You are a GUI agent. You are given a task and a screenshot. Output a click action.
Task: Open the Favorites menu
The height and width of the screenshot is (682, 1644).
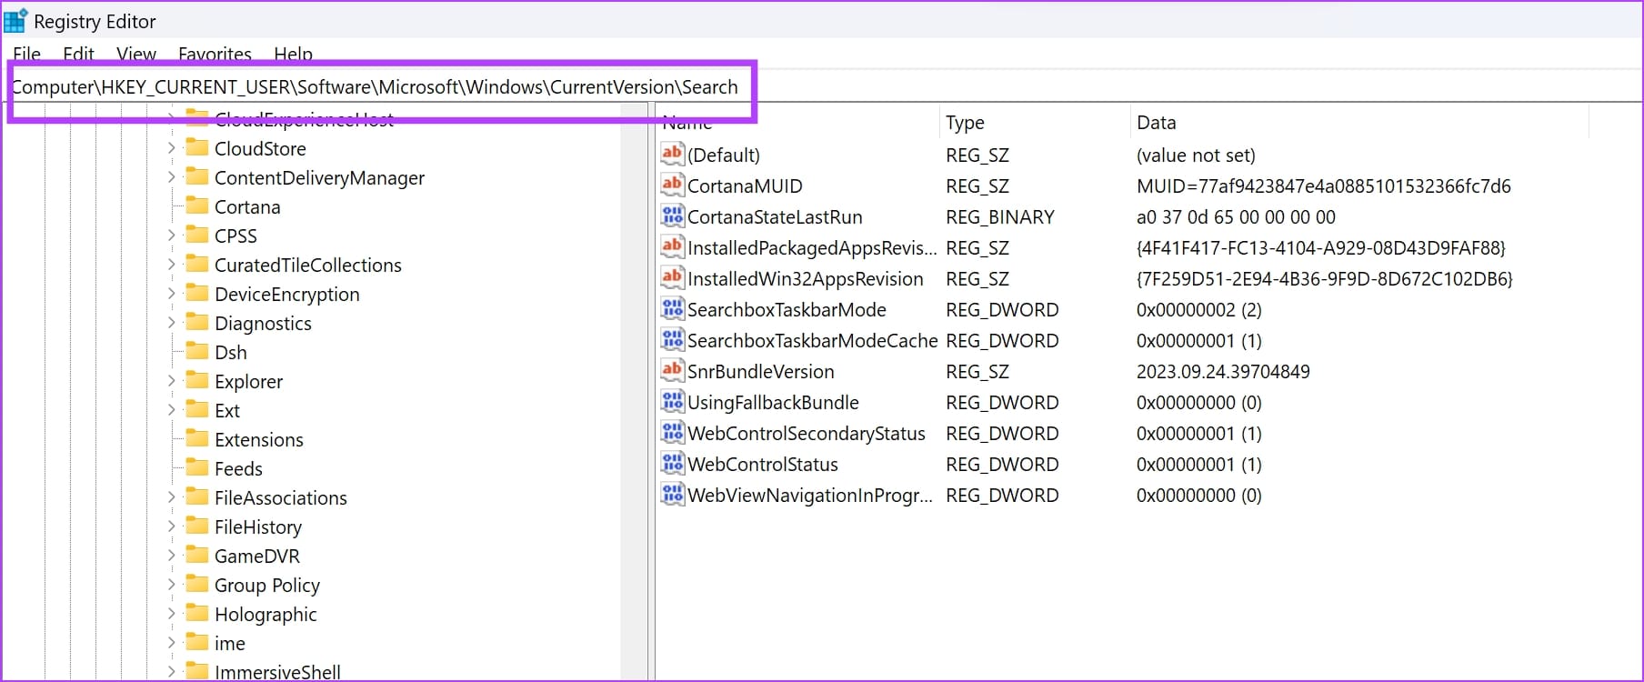click(x=215, y=54)
